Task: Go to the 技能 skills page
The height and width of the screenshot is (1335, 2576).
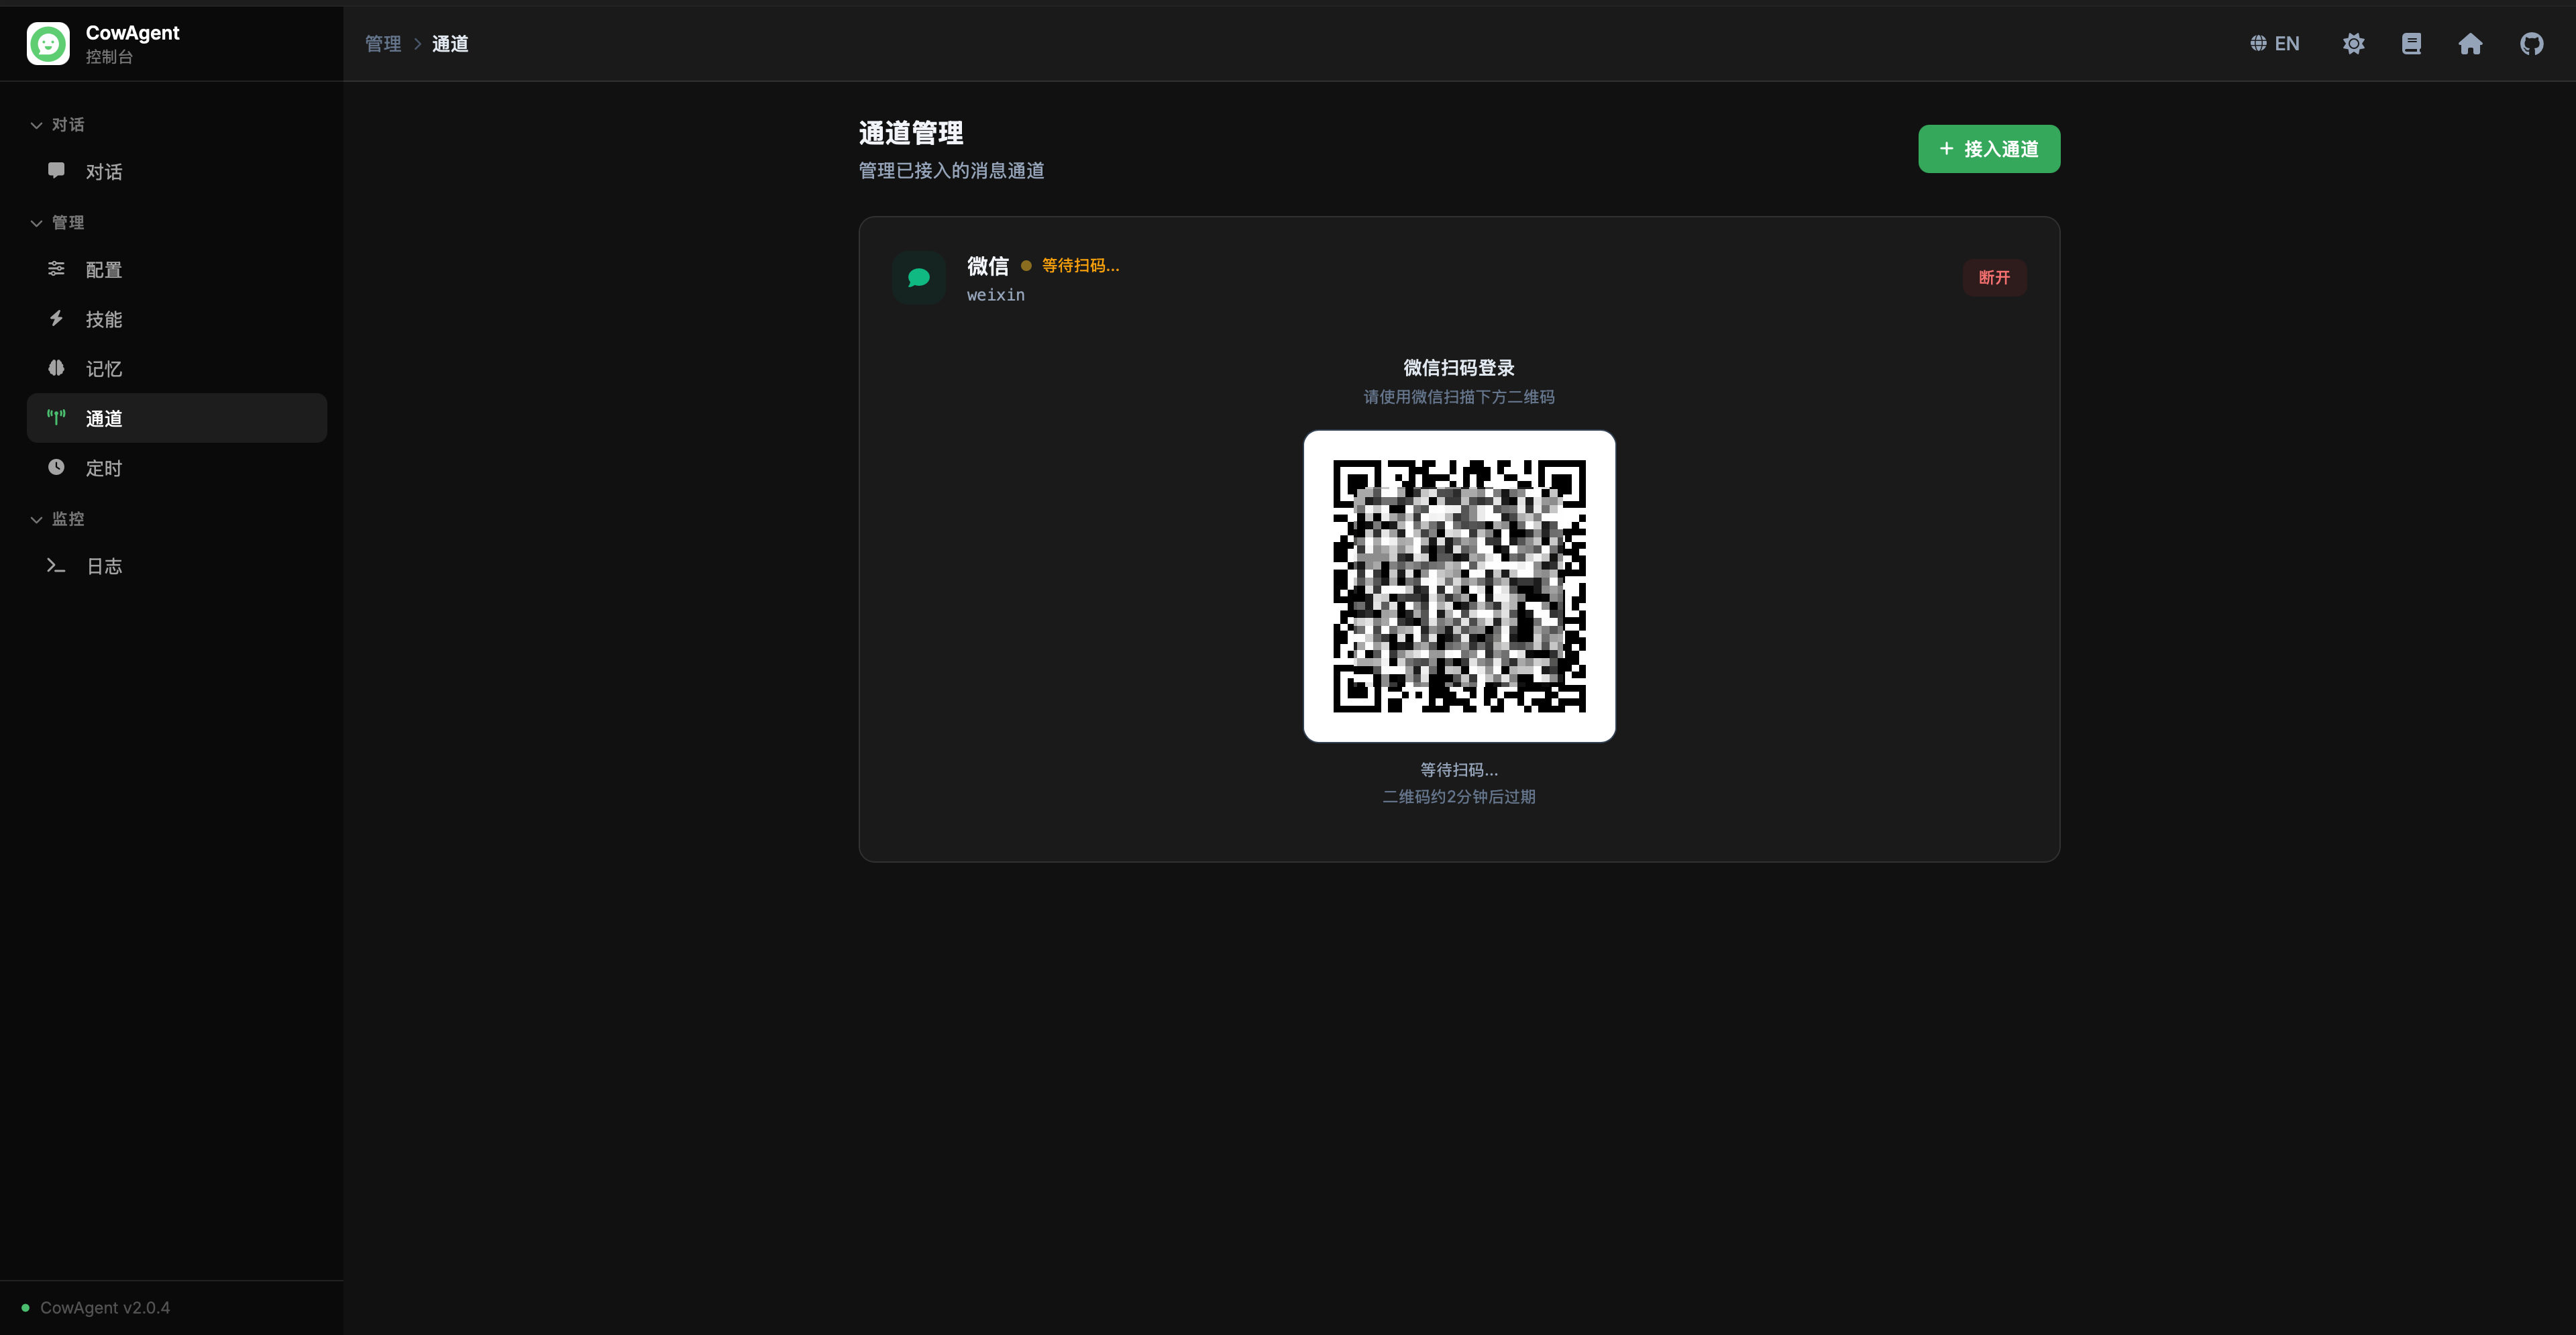Action: pyautogui.click(x=103, y=319)
